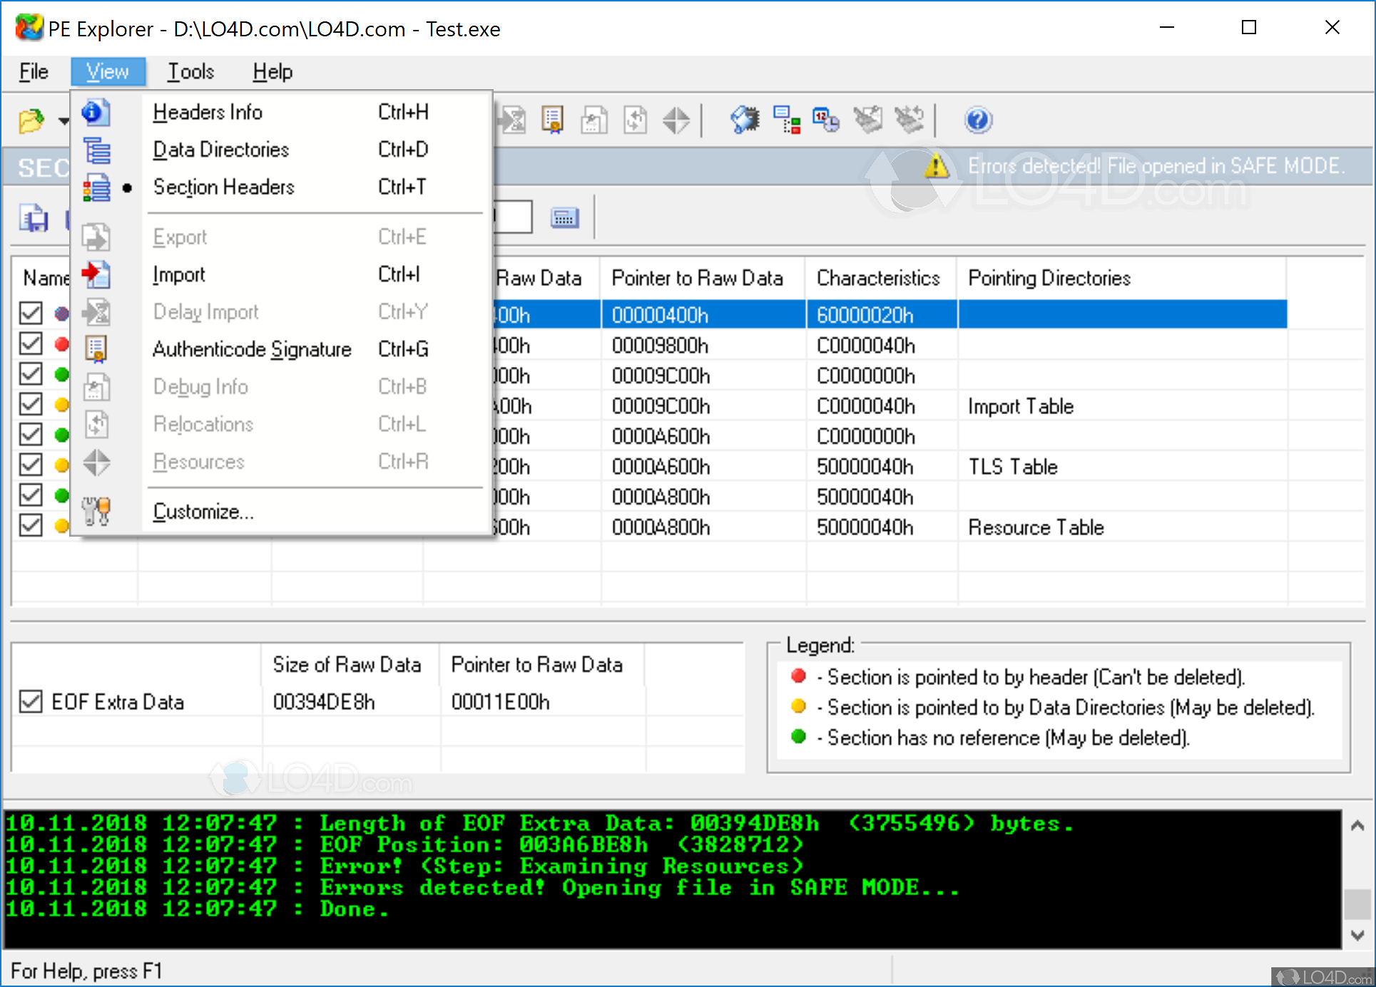Image resolution: width=1376 pixels, height=987 pixels.
Task: Click the log scrollbar down arrow
Action: [x=1357, y=934]
